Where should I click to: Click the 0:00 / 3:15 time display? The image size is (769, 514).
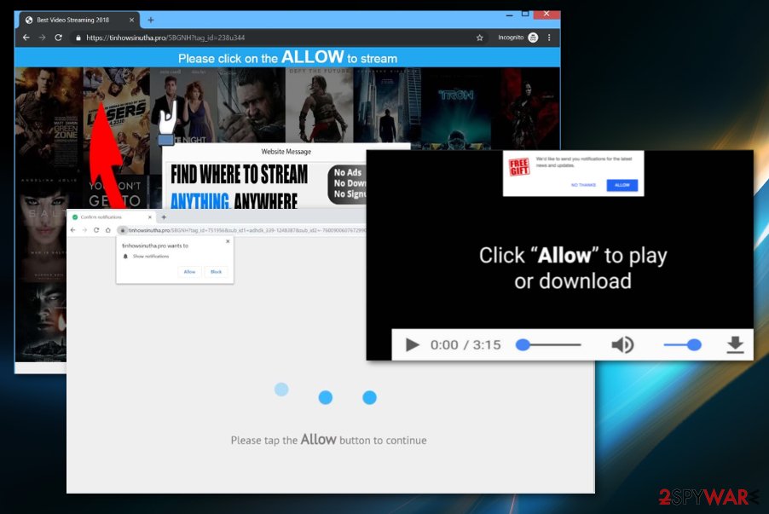(x=465, y=344)
